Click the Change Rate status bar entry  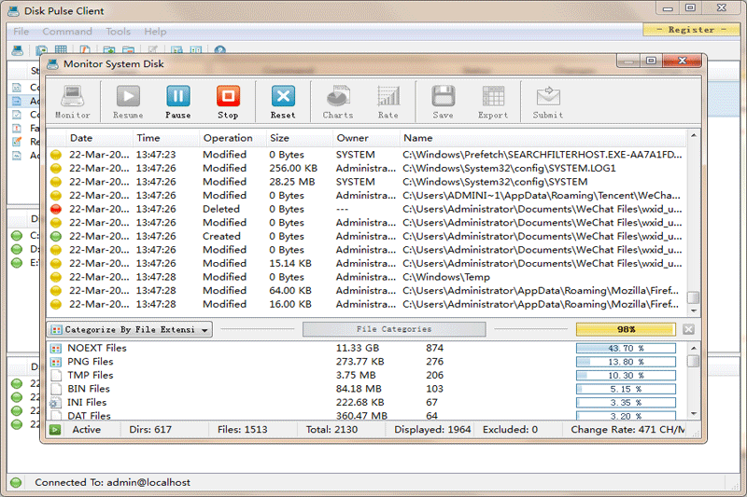(627, 430)
